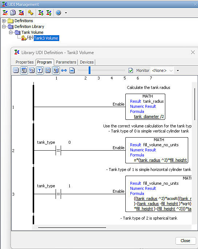Open help with the blue question mark icon

pyautogui.click(x=58, y=12)
